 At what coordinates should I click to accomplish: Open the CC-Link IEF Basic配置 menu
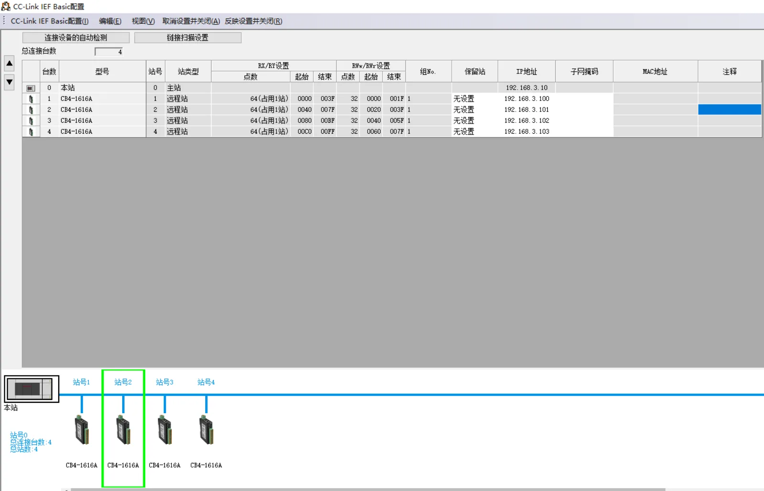50,21
